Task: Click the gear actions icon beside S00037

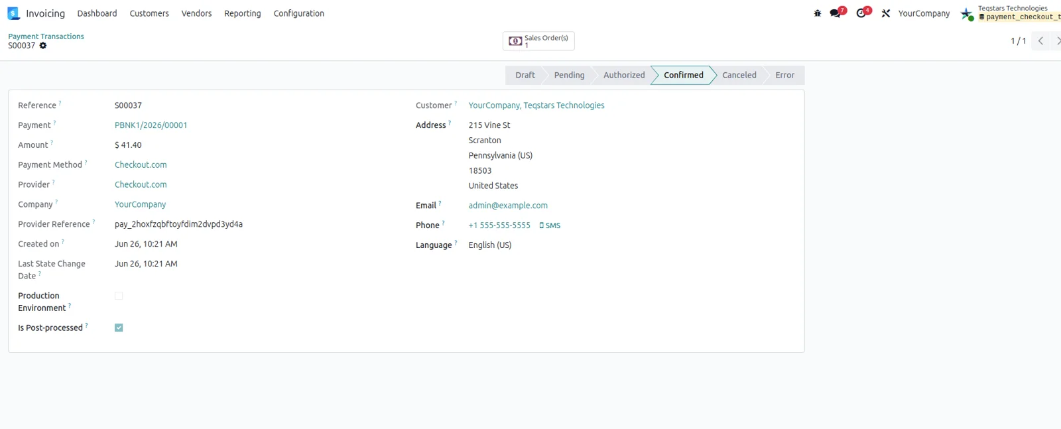Action: (x=43, y=46)
